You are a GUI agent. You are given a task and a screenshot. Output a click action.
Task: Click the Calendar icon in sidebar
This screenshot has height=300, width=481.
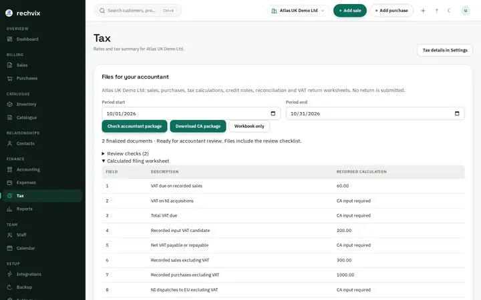[x=10, y=248]
